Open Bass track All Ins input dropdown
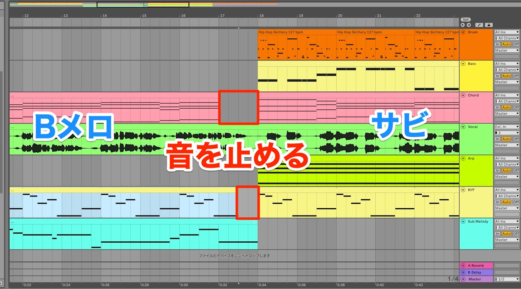This screenshot has height=289, width=521. (507, 64)
